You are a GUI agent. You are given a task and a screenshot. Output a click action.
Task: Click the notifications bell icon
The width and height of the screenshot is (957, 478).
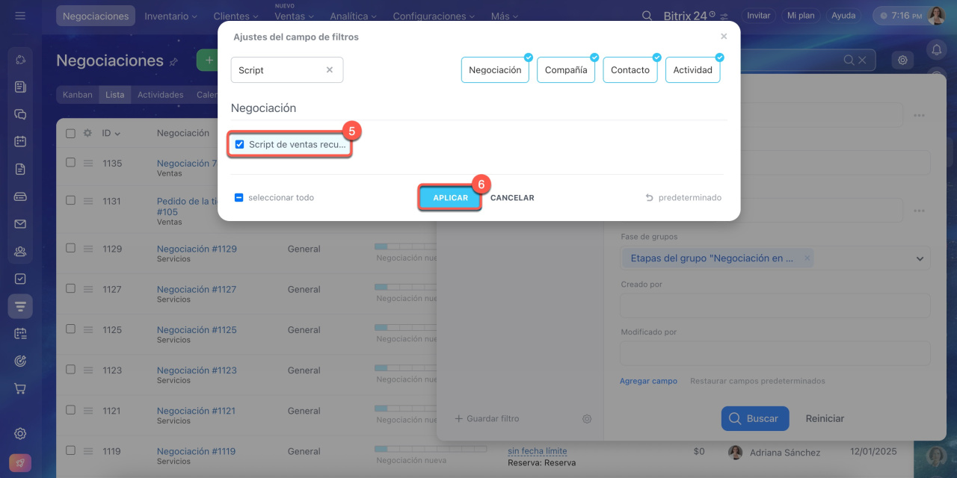pyautogui.click(x=935, y=50)
